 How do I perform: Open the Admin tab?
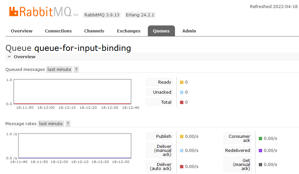[189, 31]
